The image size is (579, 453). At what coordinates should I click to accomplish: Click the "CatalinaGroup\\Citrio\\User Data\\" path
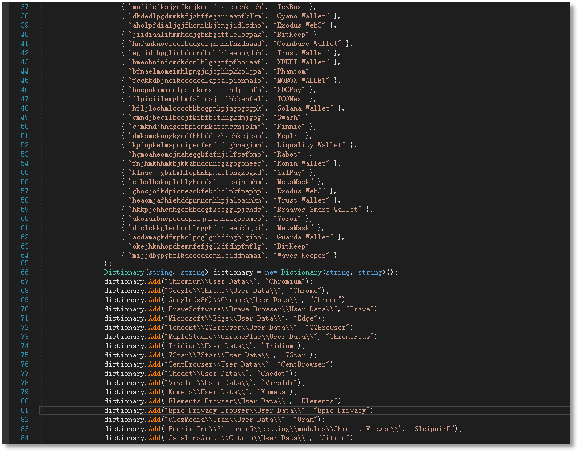237,438
